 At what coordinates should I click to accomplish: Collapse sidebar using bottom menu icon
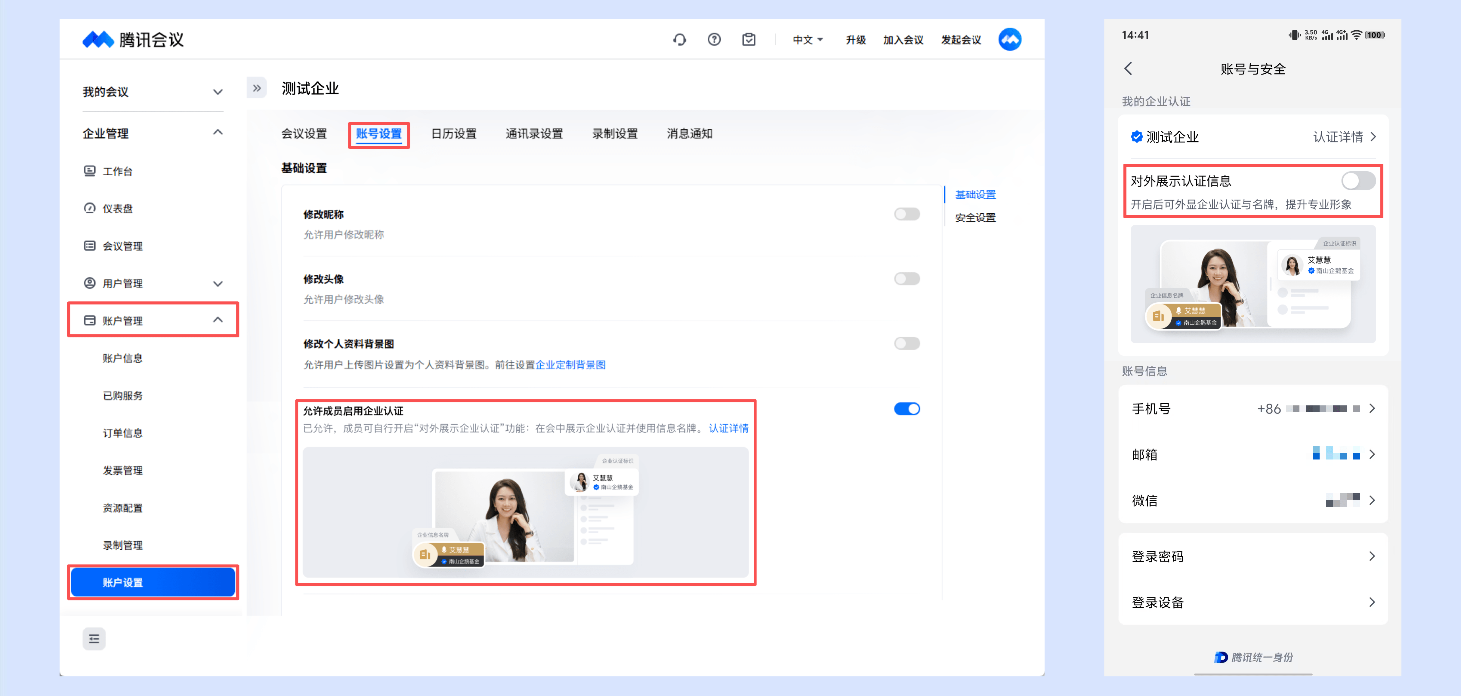(x=94, y=639)
